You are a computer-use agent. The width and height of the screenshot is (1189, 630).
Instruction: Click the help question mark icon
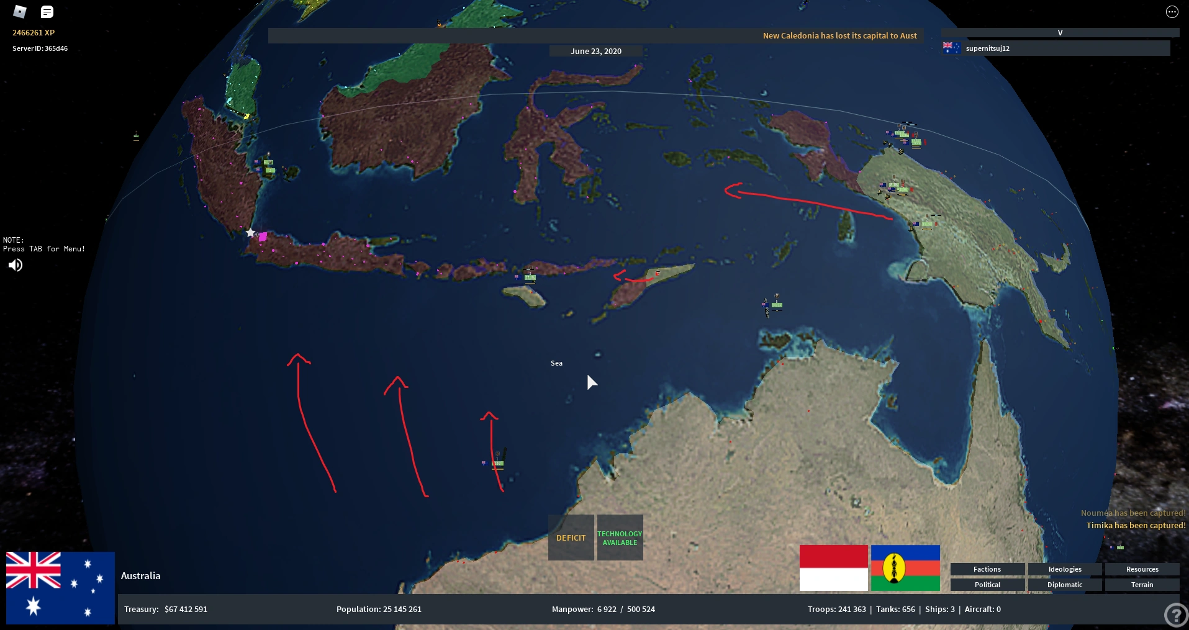coord(1176,615)
